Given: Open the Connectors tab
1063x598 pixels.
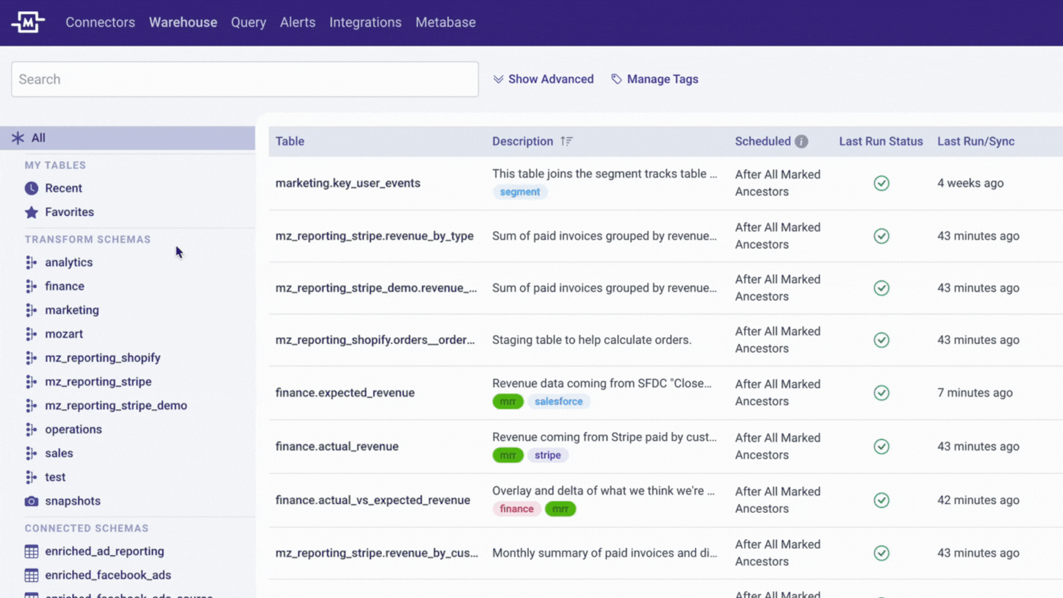Looking at the screenshot, I should tap(100, 22).
